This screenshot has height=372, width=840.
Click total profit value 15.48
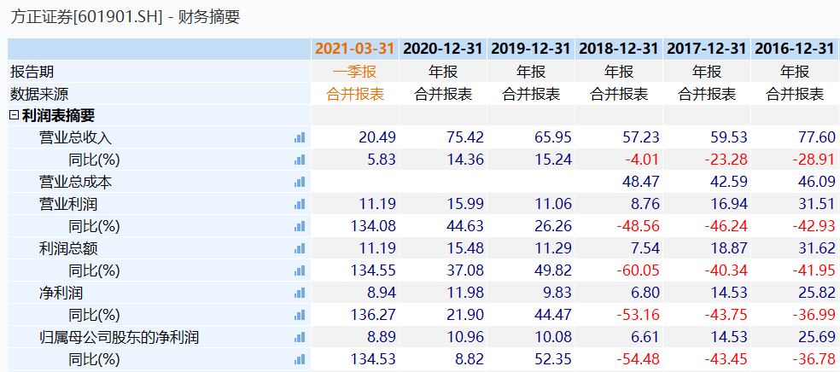point(465,248)
